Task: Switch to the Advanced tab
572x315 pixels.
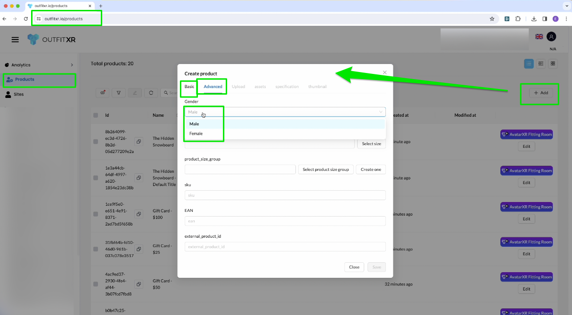Action: pyautogui.click(x=213, y=87)
